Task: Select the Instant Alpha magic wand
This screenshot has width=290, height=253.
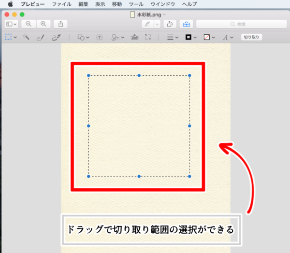Action: coord(26,37)
